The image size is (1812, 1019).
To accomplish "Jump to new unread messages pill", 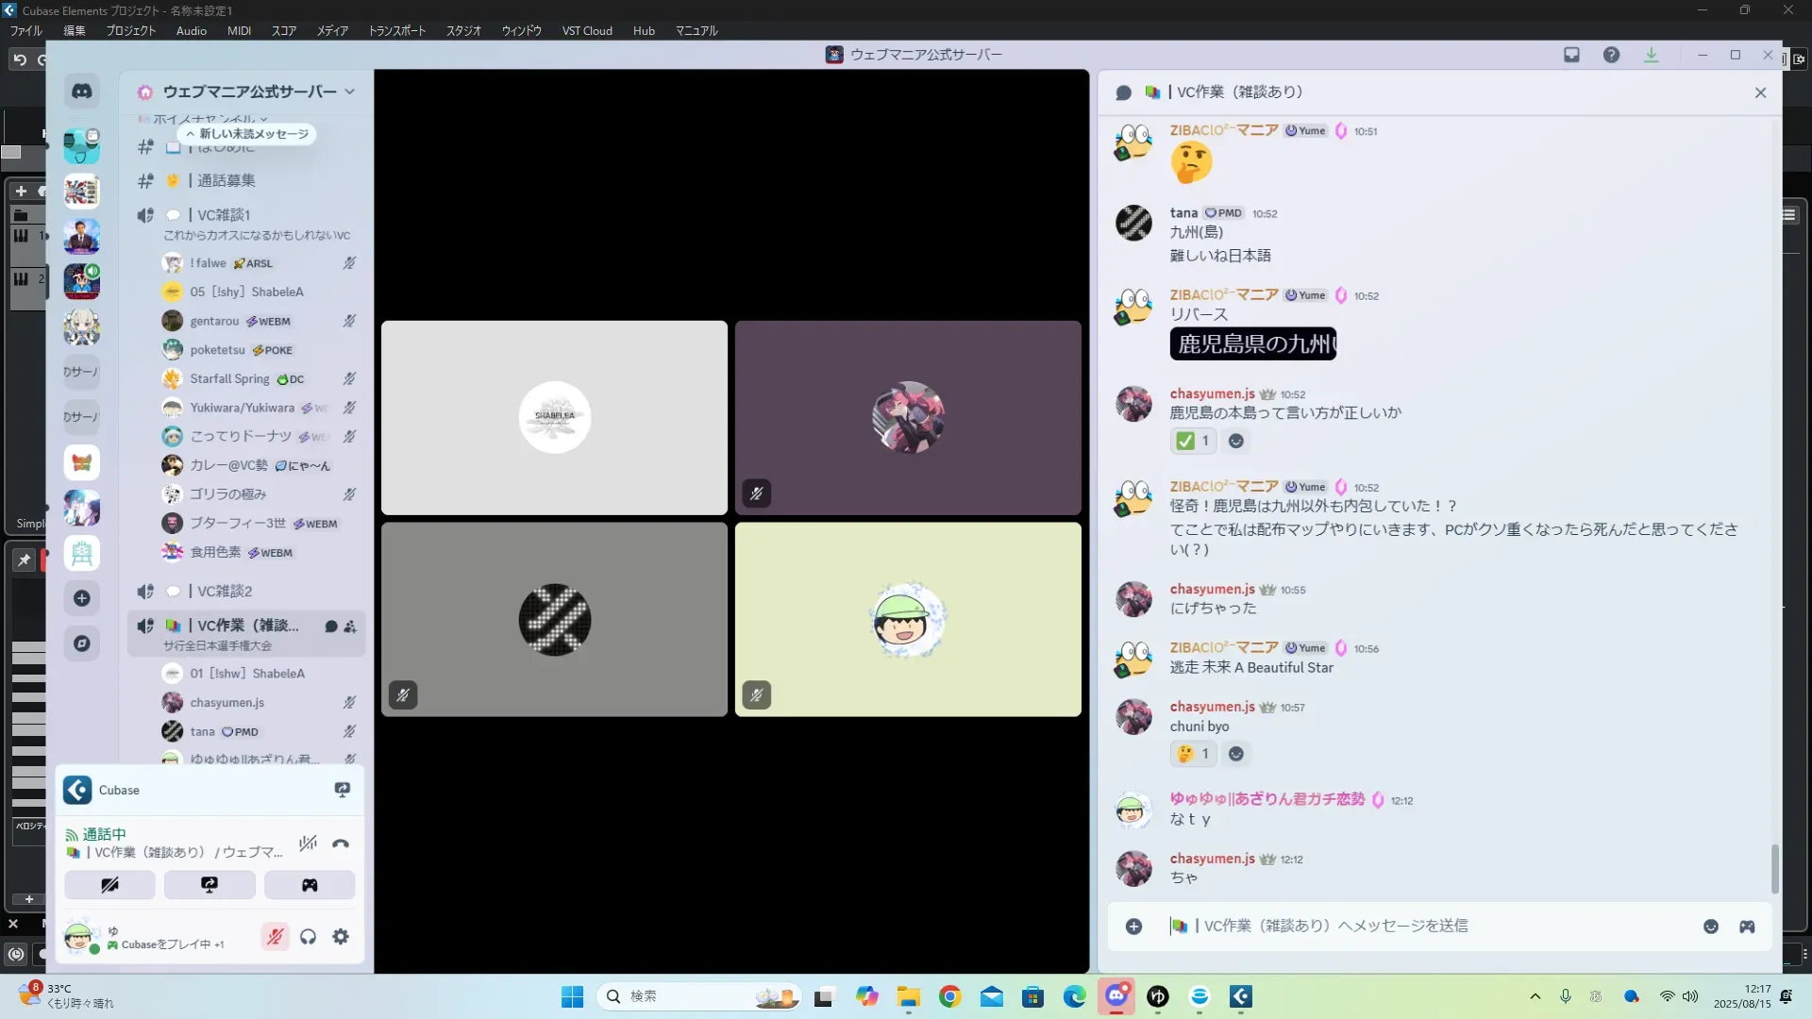I will 247,134.
